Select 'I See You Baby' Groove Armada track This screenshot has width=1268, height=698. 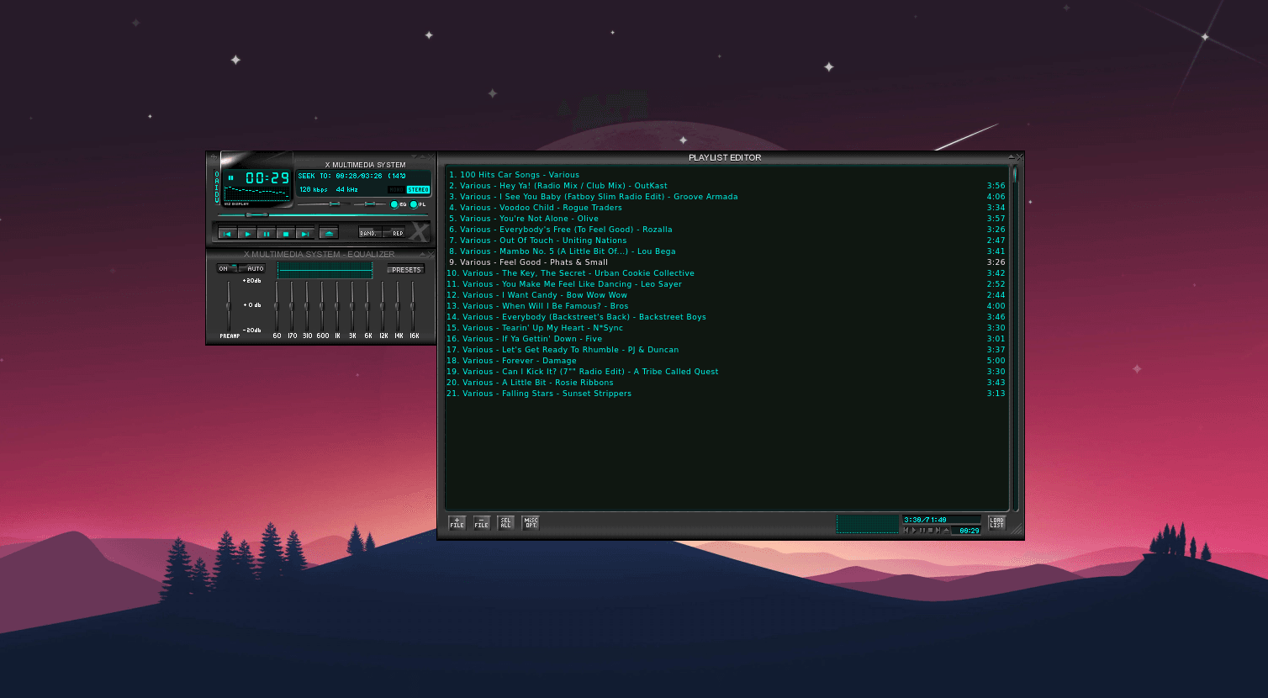[726, 197]
